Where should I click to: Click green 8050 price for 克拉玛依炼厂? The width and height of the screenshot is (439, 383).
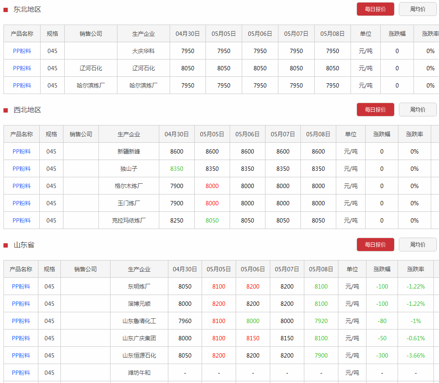[212, 220]
